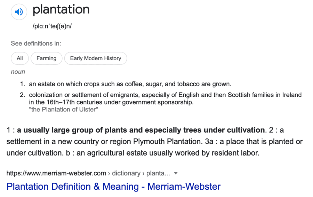Click the headword "plantation"
Screen dimensions: 313x197
(x=61, y=10)
